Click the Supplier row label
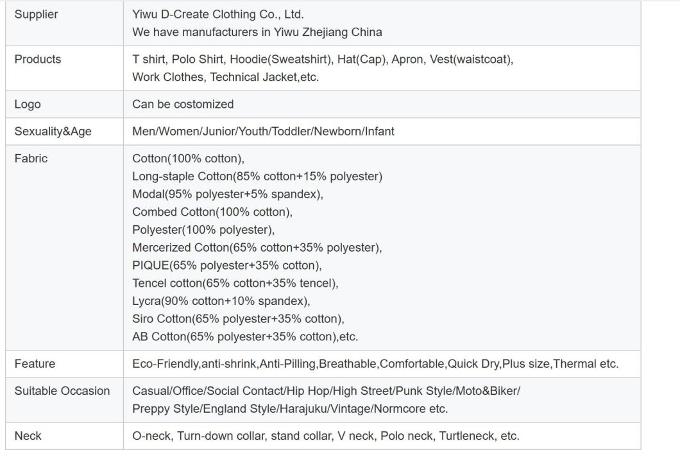 (x=36, y=14)
